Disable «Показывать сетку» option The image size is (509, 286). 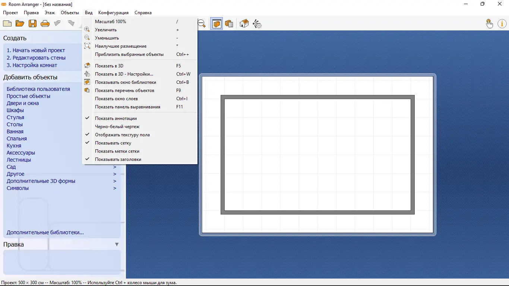click(140, 143)
